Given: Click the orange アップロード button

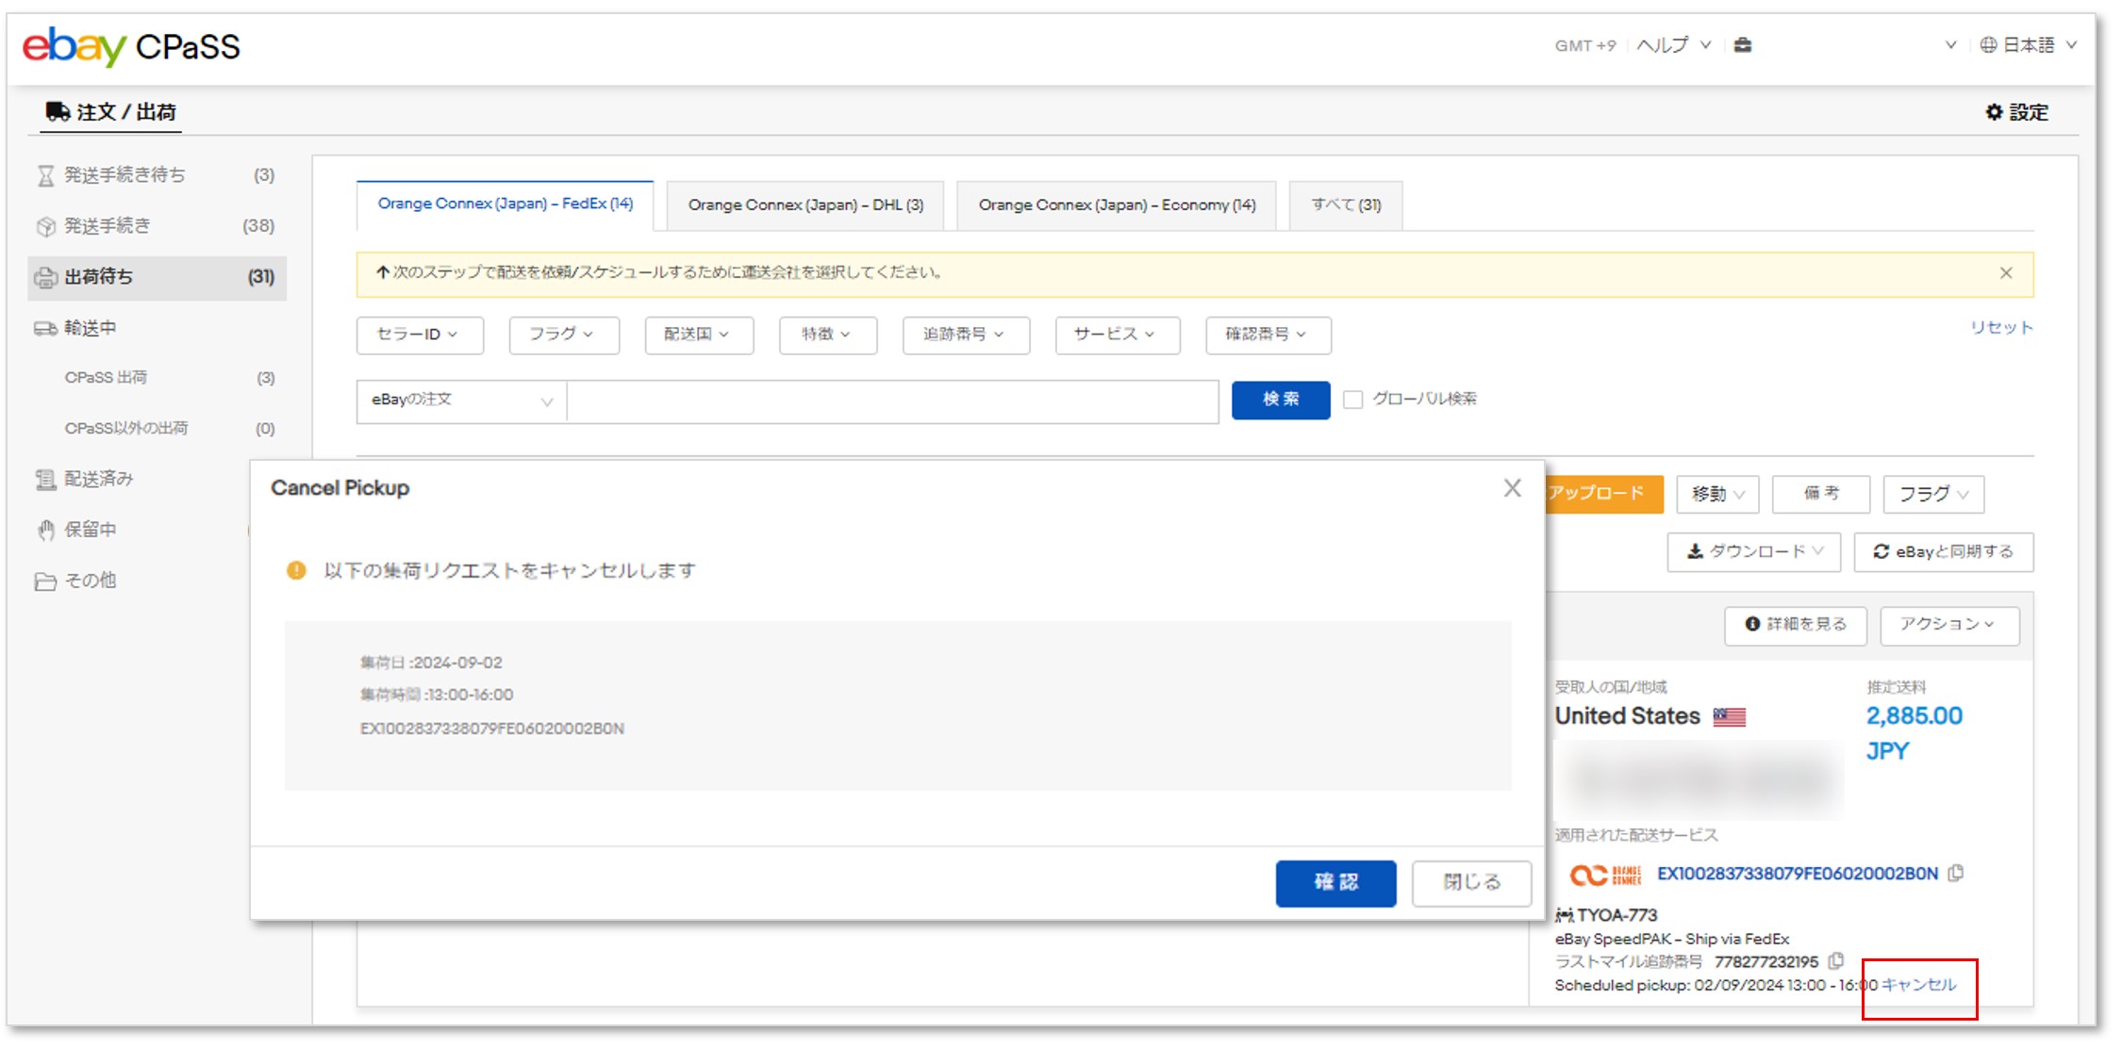Looking at the screenshot, I should (1604, 494).
